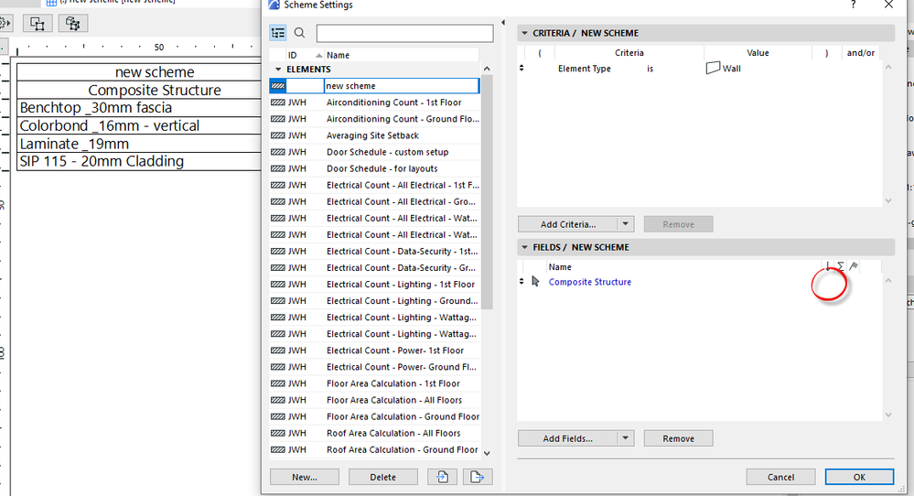This screenshot has width=914, height=496.
Task: Open the Add Criteria dropdown arrow
Action: [x=626, y=224]
